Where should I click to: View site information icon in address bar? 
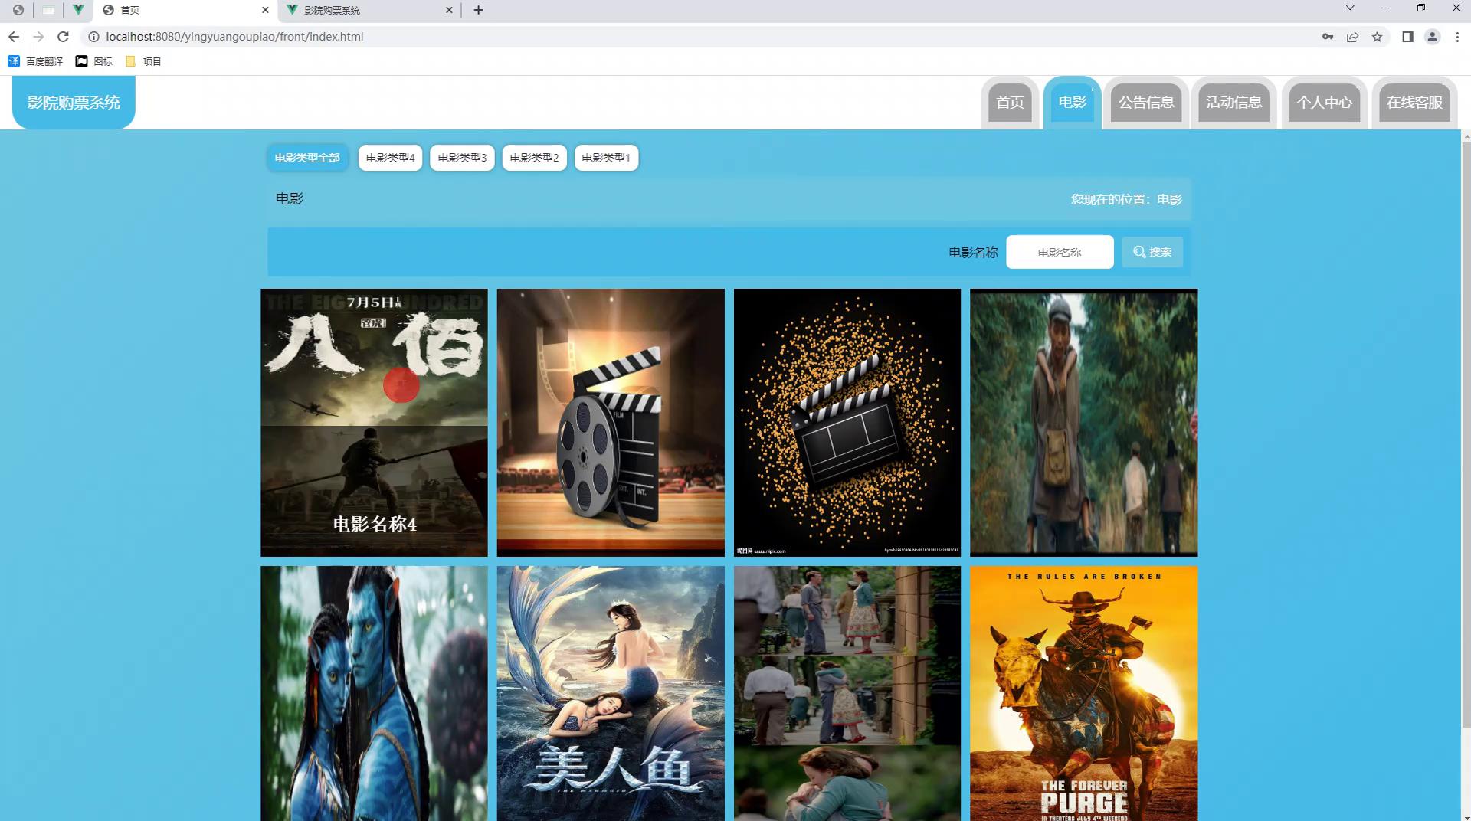(x=93, y=37)
